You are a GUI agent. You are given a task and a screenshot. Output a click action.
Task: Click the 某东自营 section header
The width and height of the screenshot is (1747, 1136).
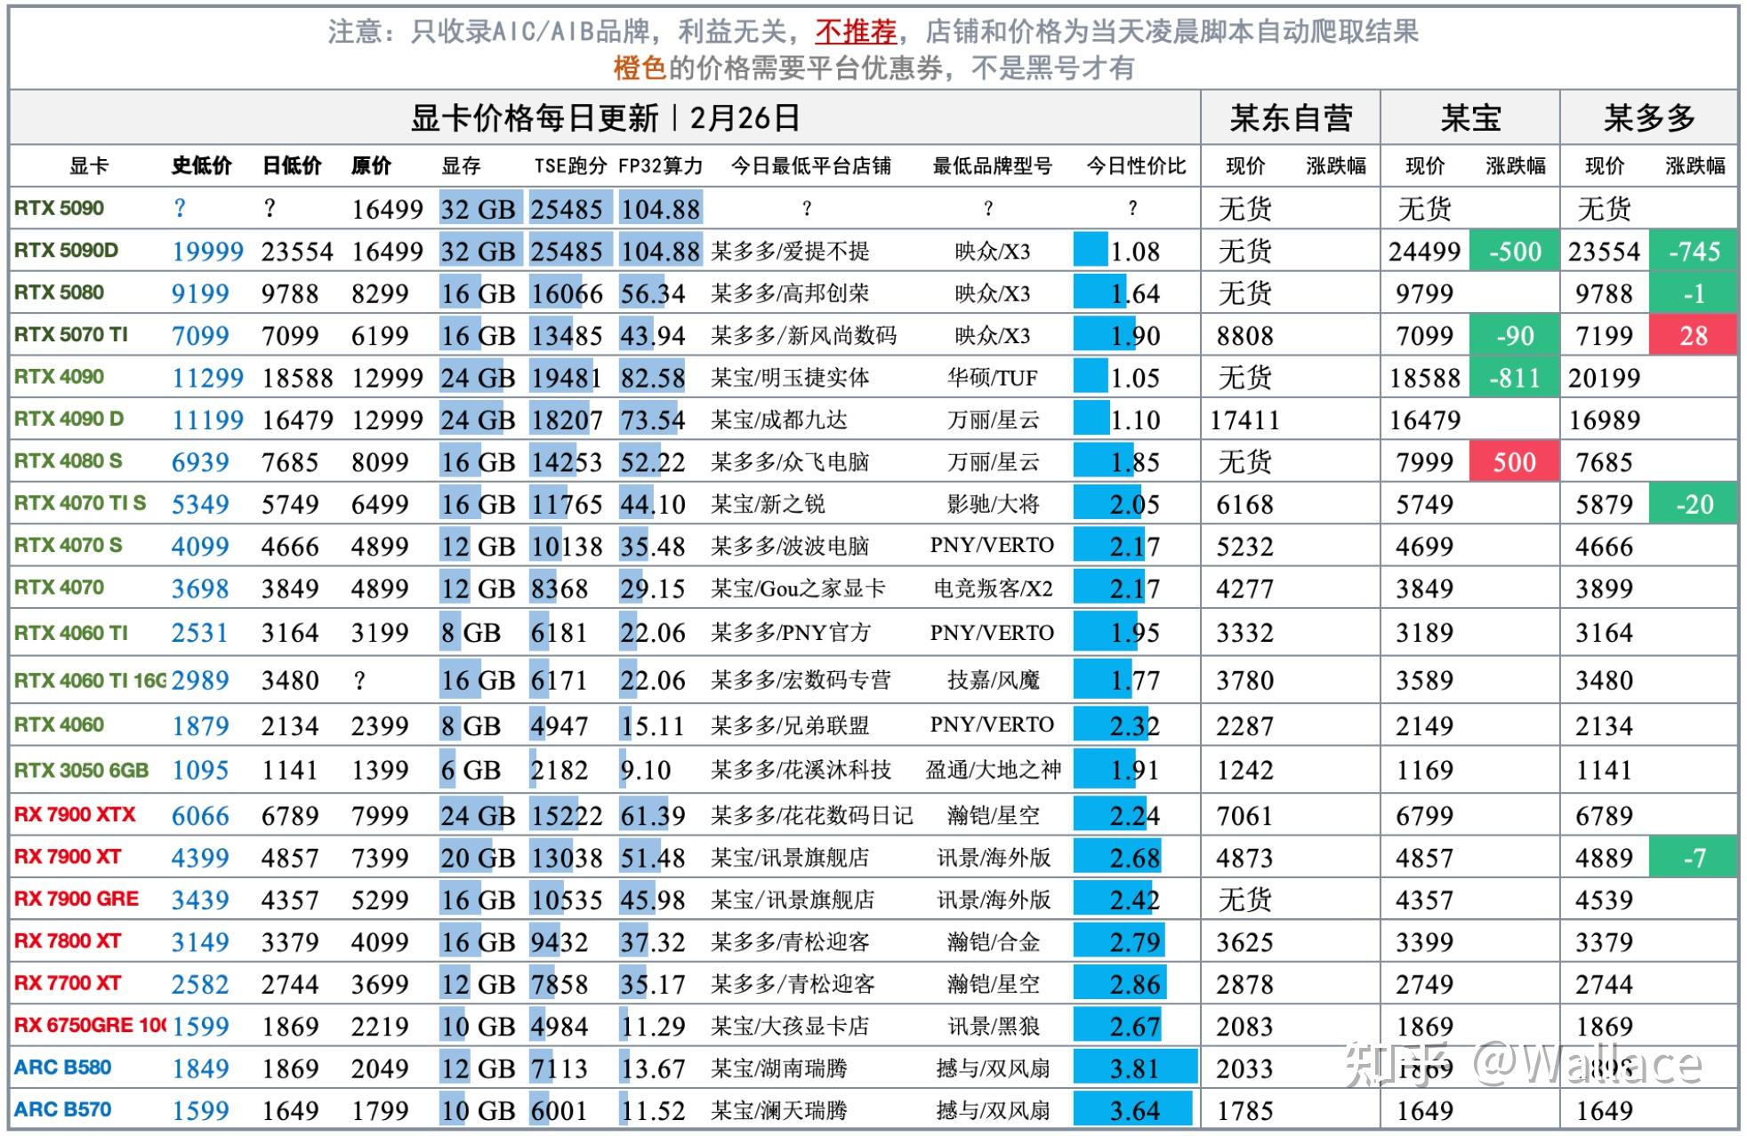click(1291, 117)
